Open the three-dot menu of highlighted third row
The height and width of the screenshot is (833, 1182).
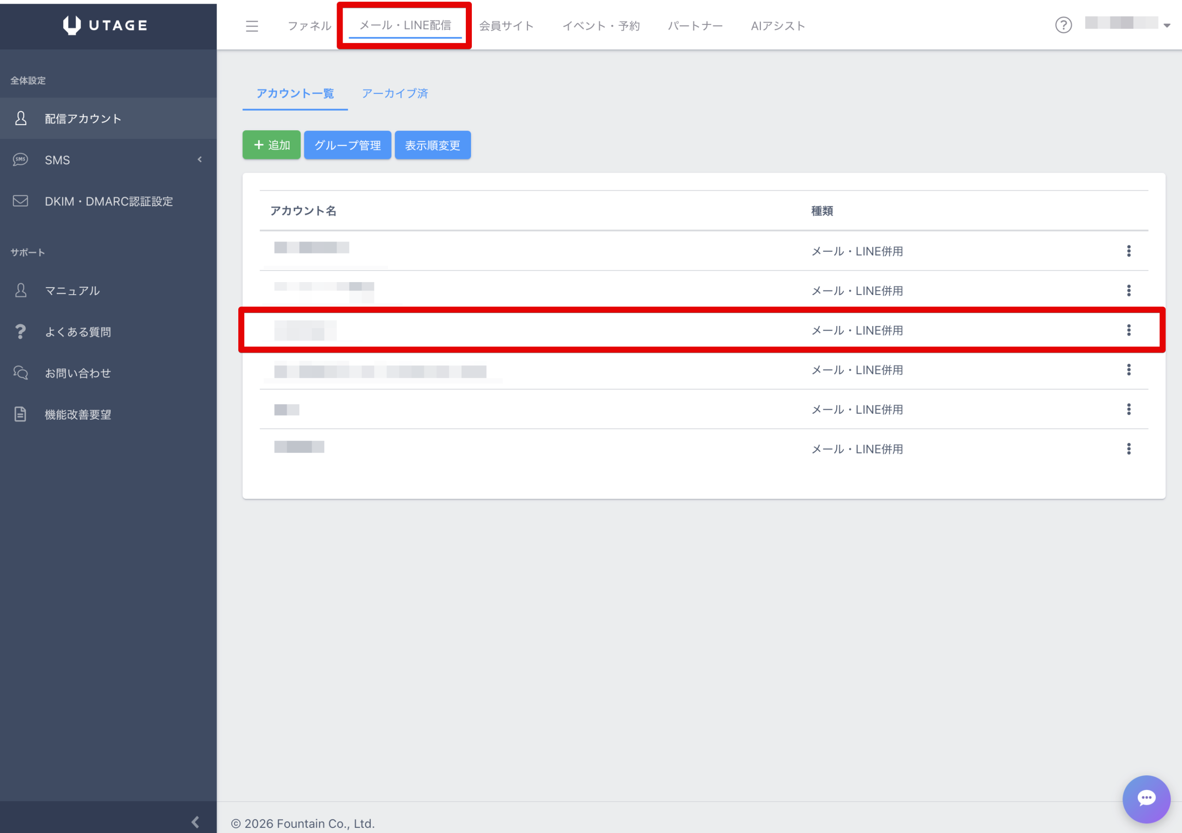click(1128, 331)
